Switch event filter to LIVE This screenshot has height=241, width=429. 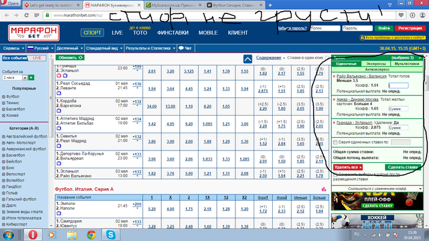pyautogui.click(x=37, y=58)
